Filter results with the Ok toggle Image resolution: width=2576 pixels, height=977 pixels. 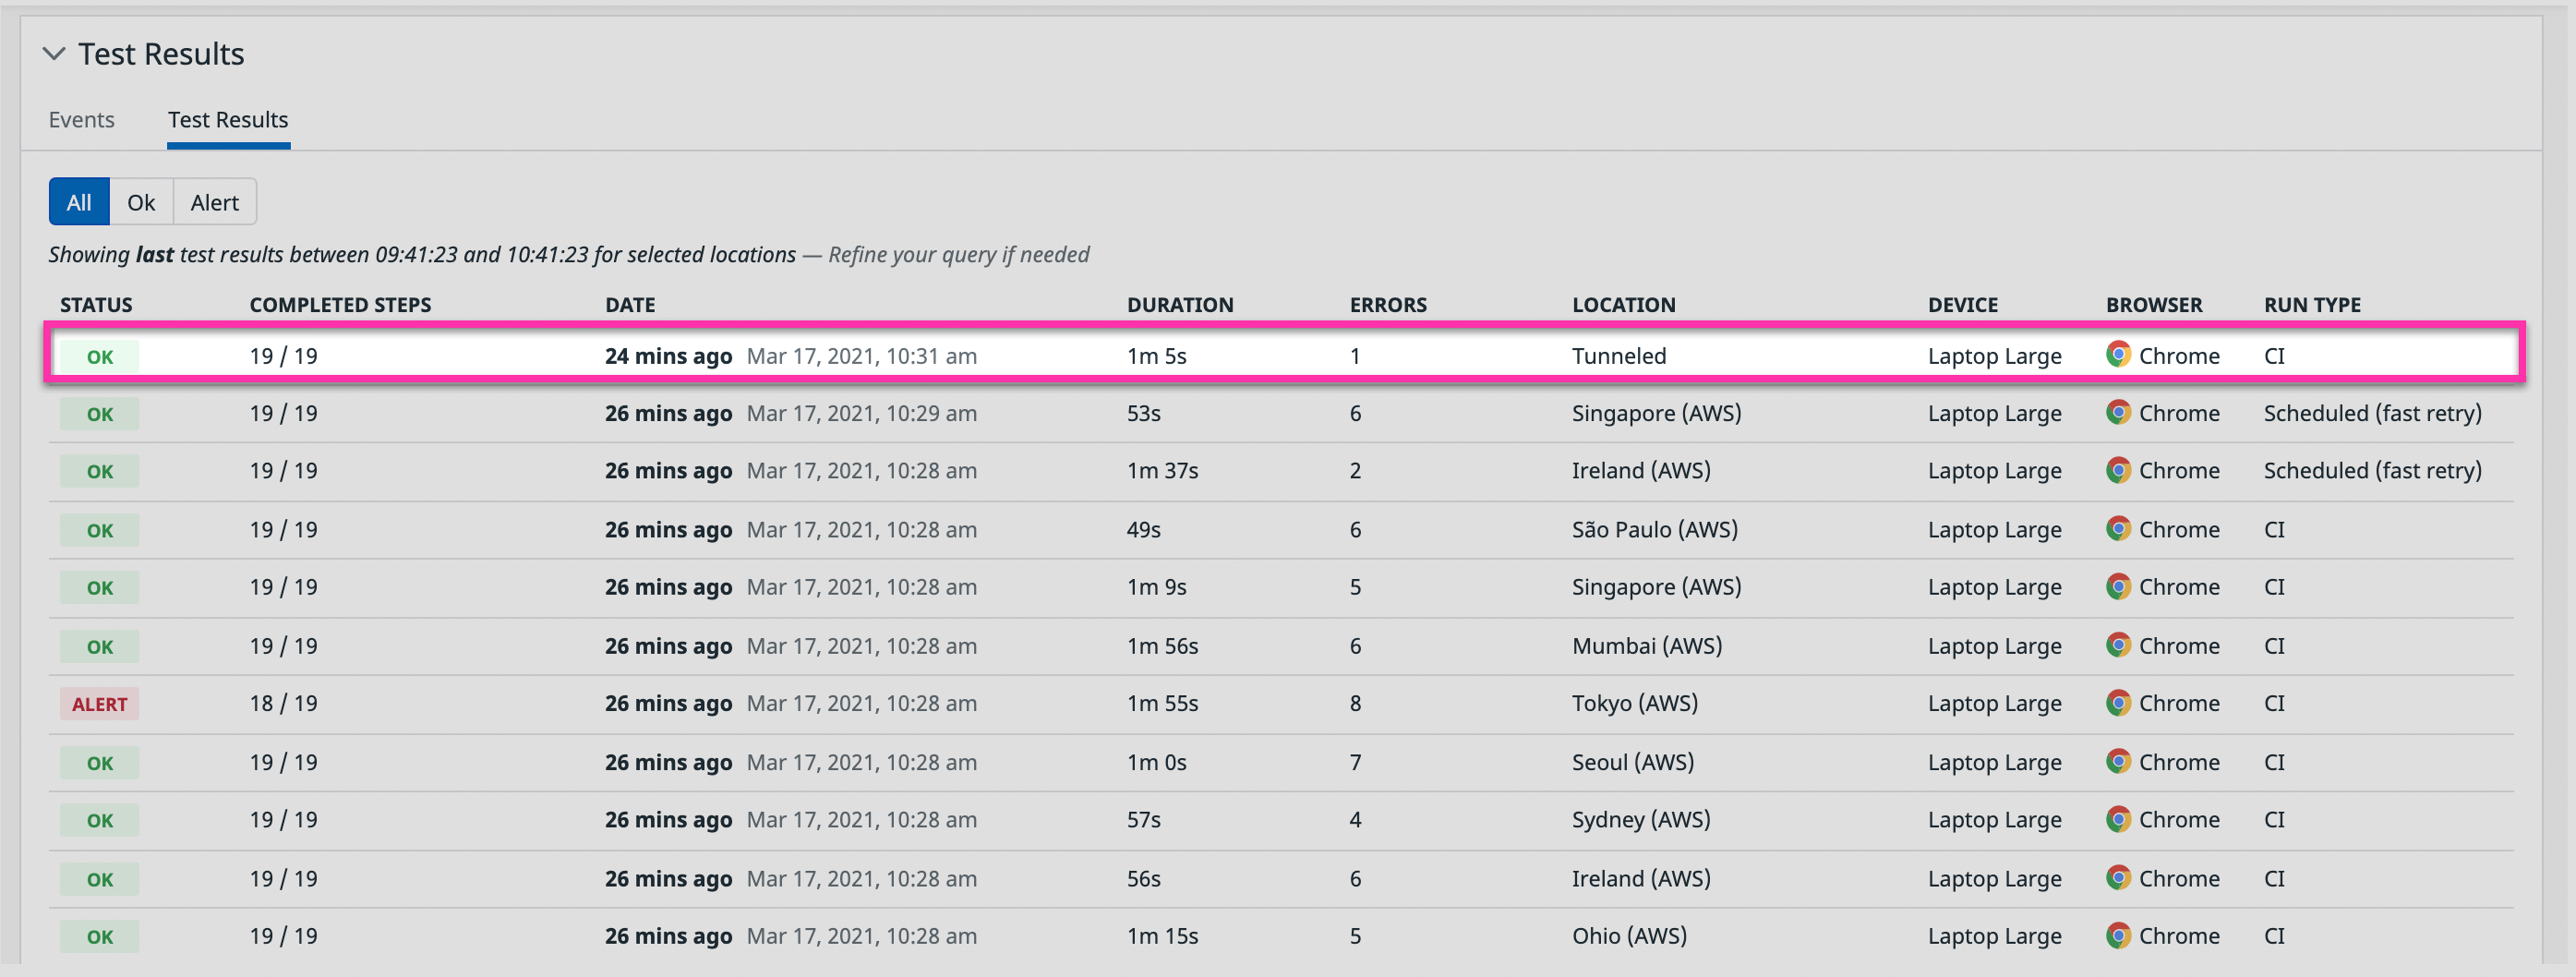[140, 201]
